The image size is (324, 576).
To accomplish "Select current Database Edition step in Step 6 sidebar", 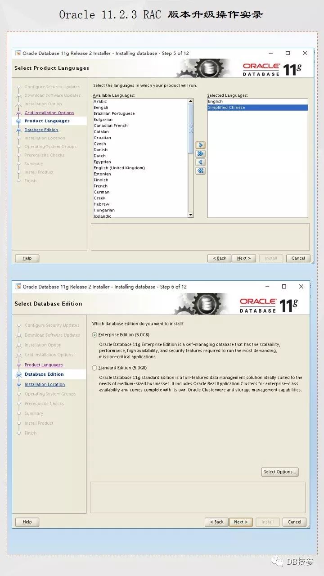I will pyautogui.click(x=44, y=374).
